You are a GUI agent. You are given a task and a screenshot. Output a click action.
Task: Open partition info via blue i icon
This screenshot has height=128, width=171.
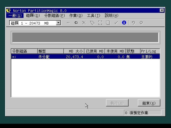[x=124, y=23]
